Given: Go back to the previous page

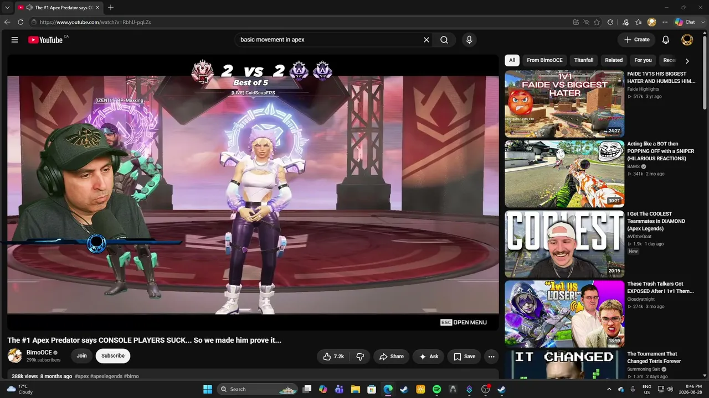Looking at the screenshot, I should [x=7, y=22].
